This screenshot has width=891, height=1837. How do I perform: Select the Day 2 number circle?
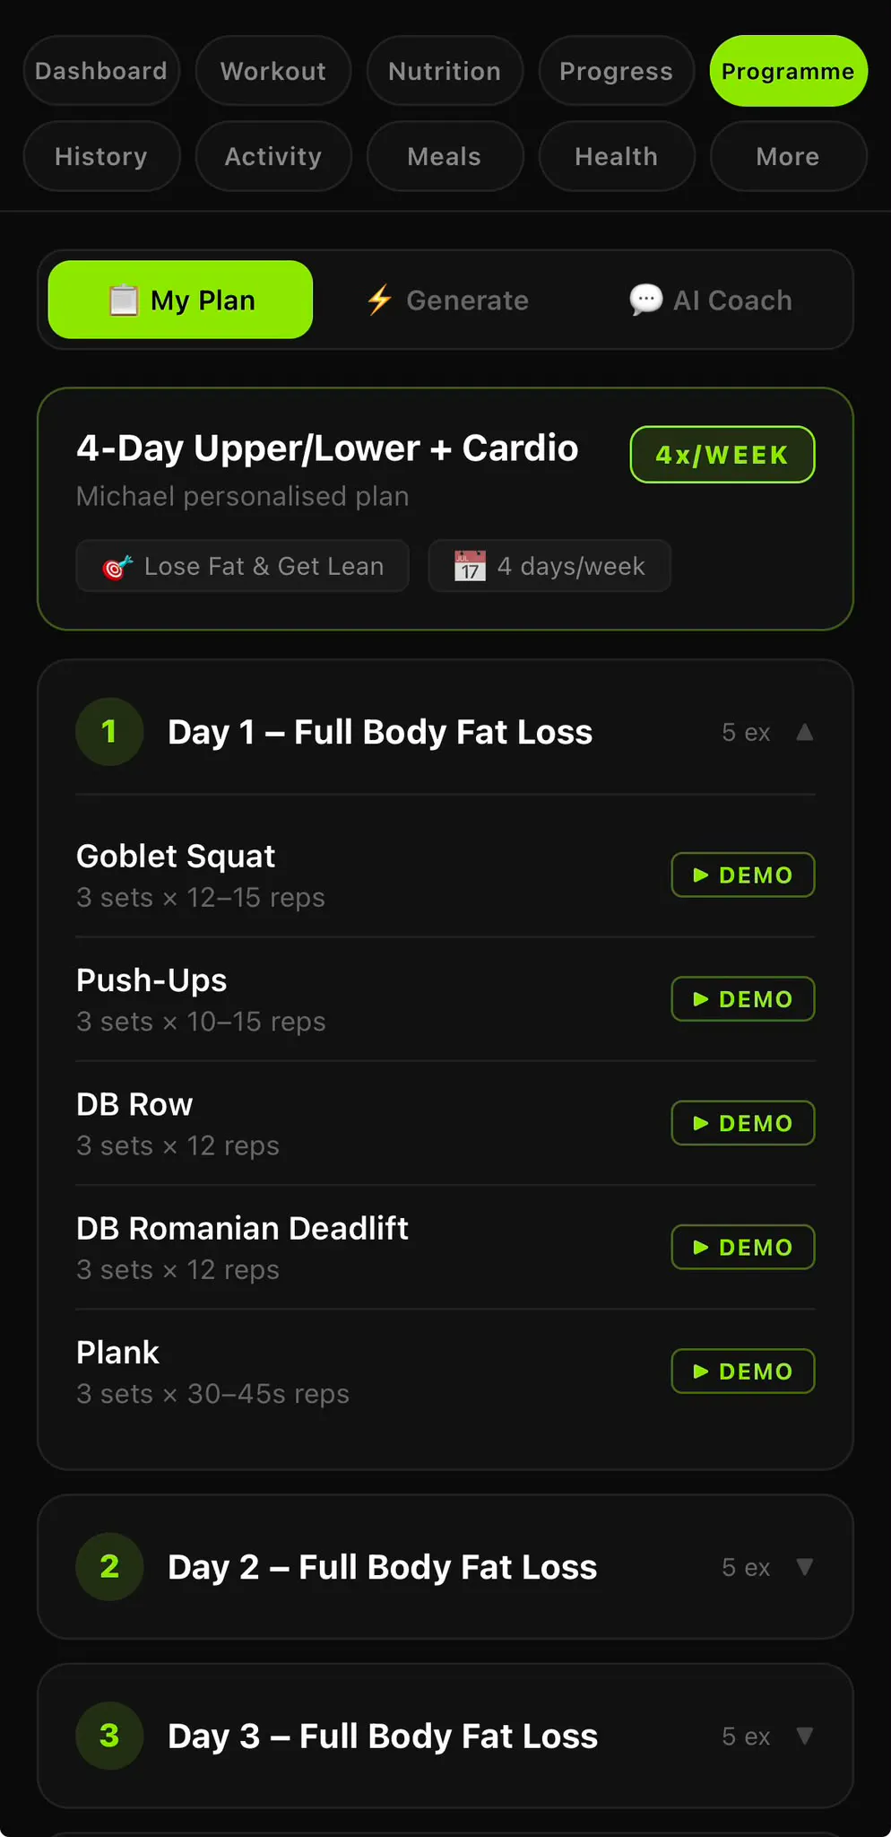[x=109, y=1567]
